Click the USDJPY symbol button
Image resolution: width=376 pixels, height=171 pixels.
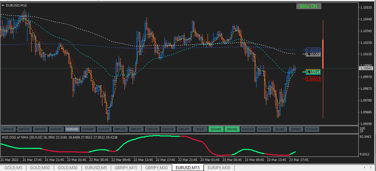(184, 129)
